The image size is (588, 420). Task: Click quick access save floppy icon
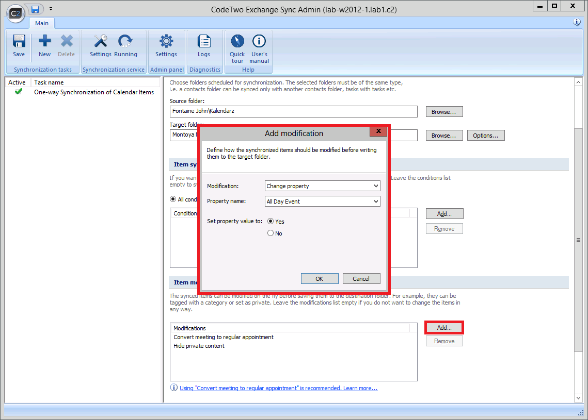[35, 9]
